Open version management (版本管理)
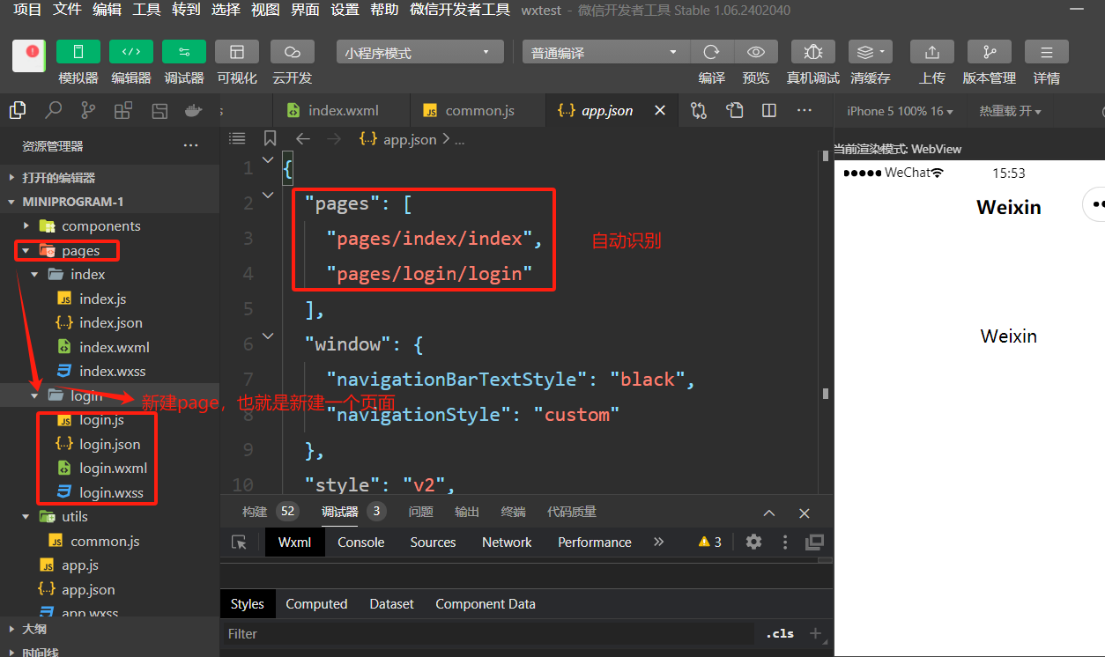The width and height of the screenshot is (1105, 657). pyautogui.click(x=990, y=52)
